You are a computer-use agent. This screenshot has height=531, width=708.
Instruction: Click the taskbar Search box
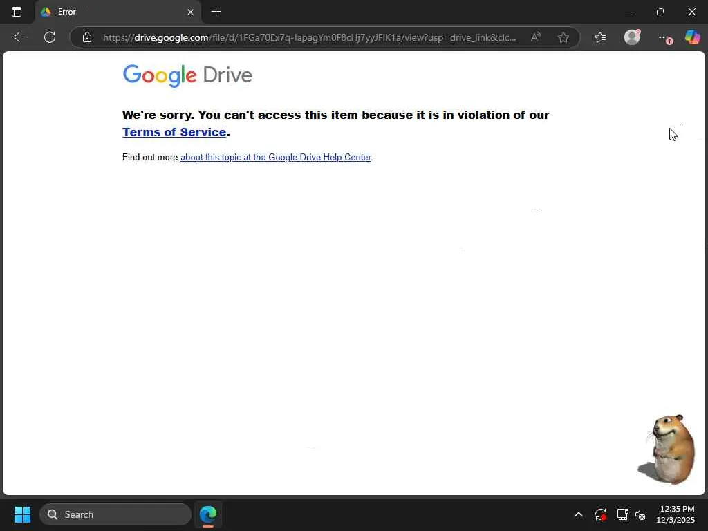click(x=115, y=514)
